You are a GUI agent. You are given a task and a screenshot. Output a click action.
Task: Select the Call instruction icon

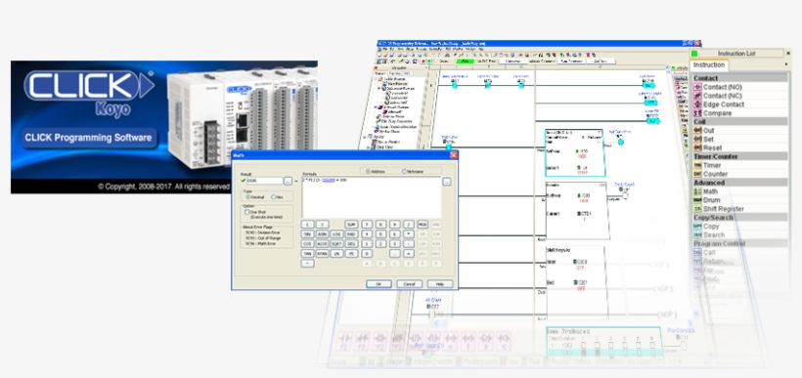pos(697,252)
